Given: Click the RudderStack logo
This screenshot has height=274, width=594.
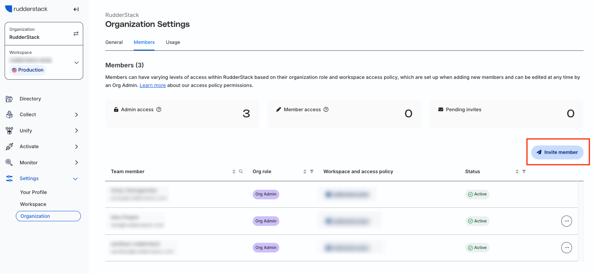Looking at the screenshot, I should pos(26,9).
